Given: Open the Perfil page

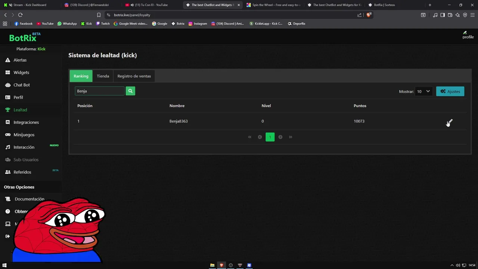Looking at the screenshot, I should click(18, 97).
